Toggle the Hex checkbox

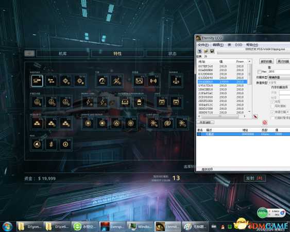tap(260, 72)
